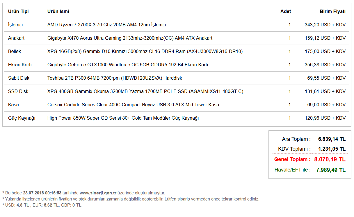The width and height of the screenshot is (354, 217).
Task: Select Gigabyte GeForce GTX1060 Windforce name
Action: tap(128, 65)
